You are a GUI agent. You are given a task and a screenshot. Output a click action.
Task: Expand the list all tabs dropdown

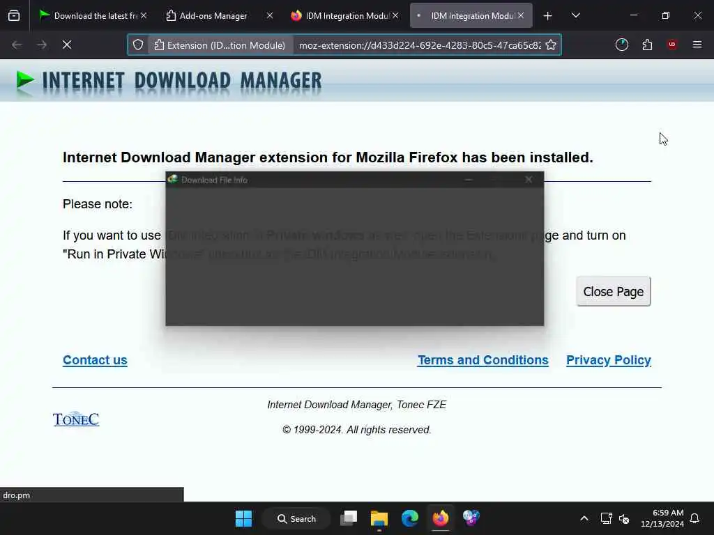tap(575, 15)
